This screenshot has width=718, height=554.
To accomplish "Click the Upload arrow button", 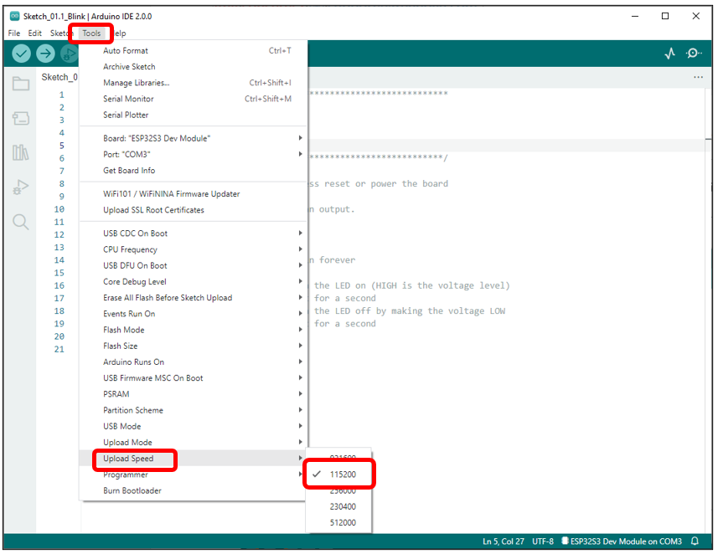I will 45,54.
